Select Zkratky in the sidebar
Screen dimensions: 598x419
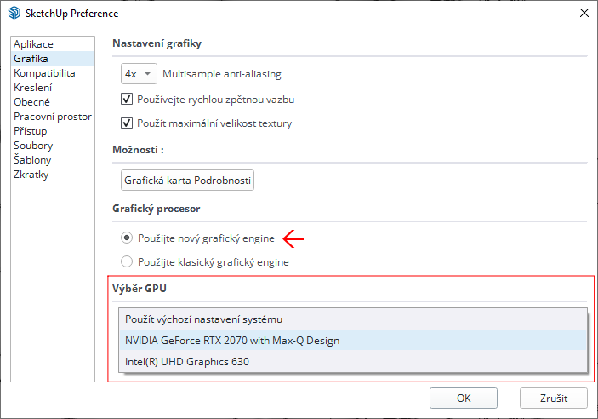[x=31, y=175]
